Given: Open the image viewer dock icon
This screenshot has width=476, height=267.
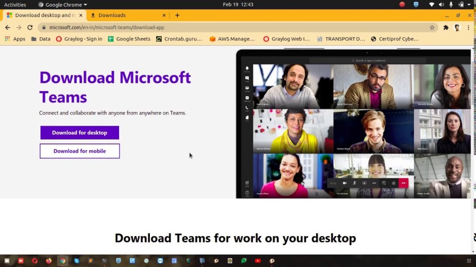Looking at the screenshot, I should (x=132, y=261).
